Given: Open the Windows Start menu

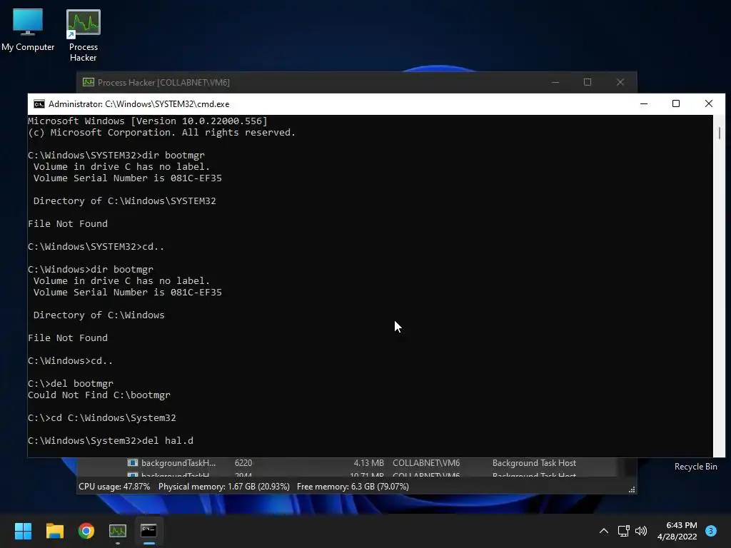Looking at the screenshot, I should [23, 531].
